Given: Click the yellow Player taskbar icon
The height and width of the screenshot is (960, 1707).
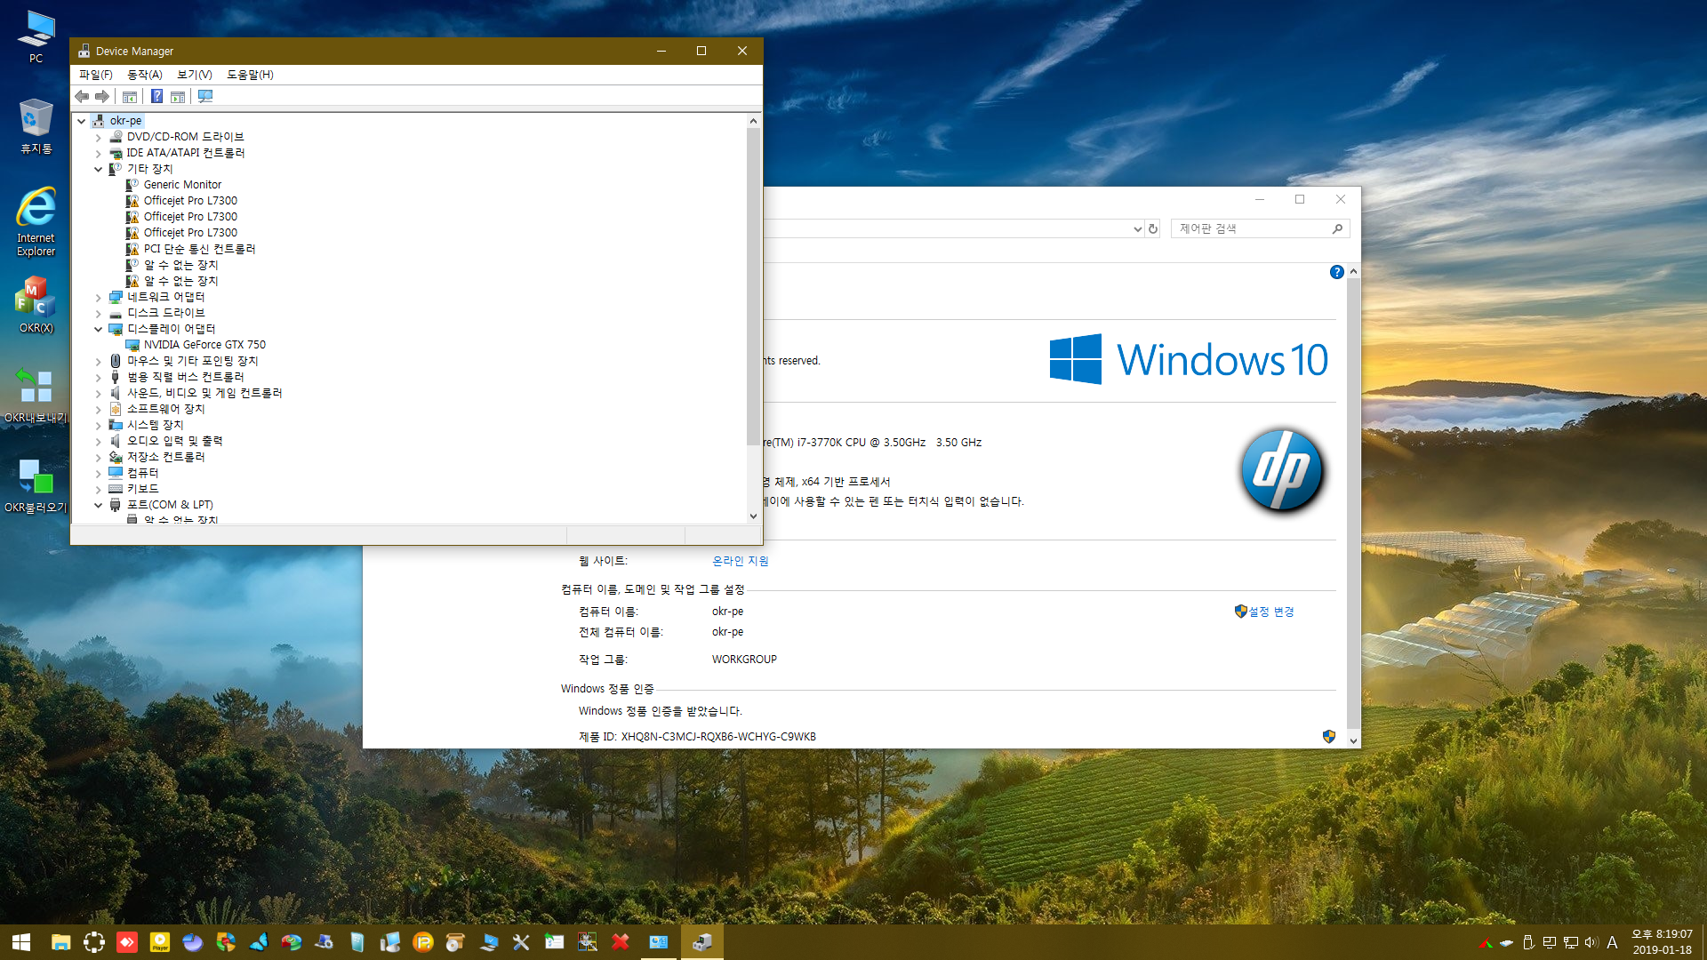Looking at the screenshot, I should pos(160,942).
